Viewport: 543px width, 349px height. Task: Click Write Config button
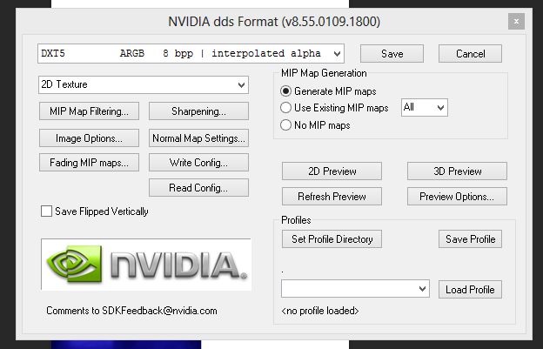click(198, 163)
